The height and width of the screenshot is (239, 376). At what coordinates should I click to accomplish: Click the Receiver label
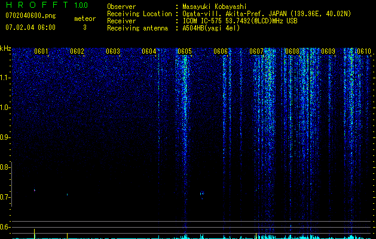[x=121, y=21]
